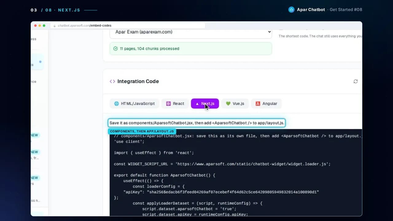Open the Apar Exam (aparexam.com) dropdown
Image resolution: width=393 pixels, height=221 pixels.
click(x=191, y=32)
